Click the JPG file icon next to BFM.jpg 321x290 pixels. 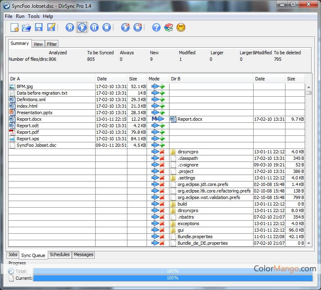point(12,86)
